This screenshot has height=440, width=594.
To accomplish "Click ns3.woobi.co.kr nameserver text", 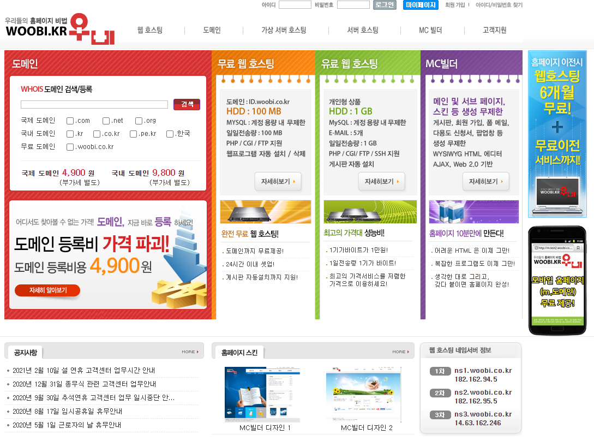I will pos(483,414).
